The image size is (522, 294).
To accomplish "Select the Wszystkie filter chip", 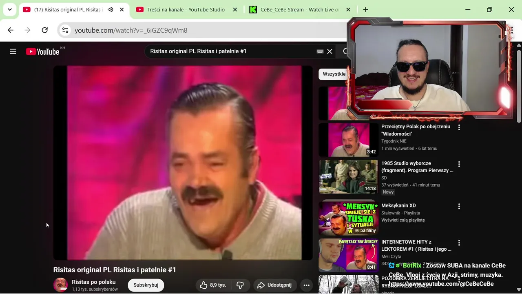I will 334,74.
